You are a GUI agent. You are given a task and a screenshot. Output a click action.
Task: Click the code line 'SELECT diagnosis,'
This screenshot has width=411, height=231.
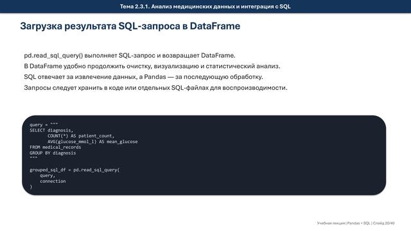[x=51, y=130]
